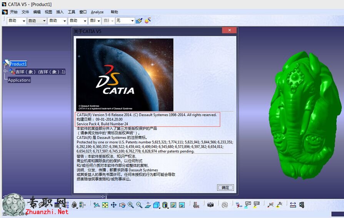Screen dimensions: 344x218
Task: Click the branching arrow icon with yellow dot
Action: tap(279, 205)
